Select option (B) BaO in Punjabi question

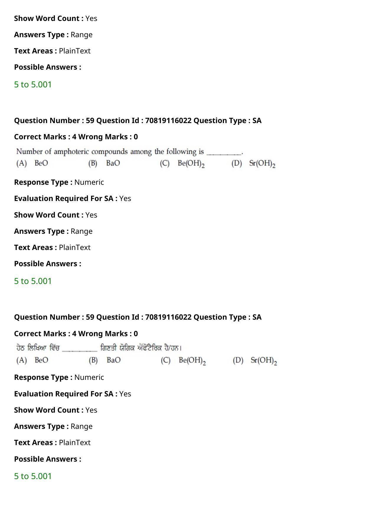click(105, 360)
